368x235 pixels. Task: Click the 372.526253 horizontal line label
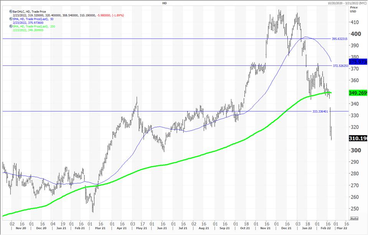(339, 66)
